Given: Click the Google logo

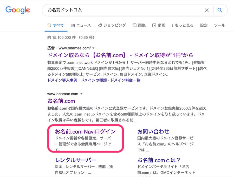Looking at the screenshot, I should coord(18,10).
